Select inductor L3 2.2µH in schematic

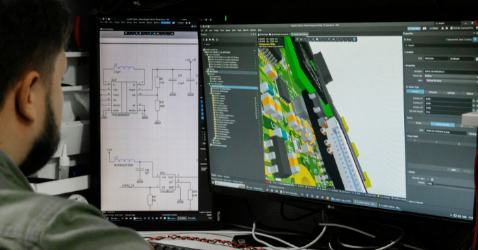[x=124, y=68]
